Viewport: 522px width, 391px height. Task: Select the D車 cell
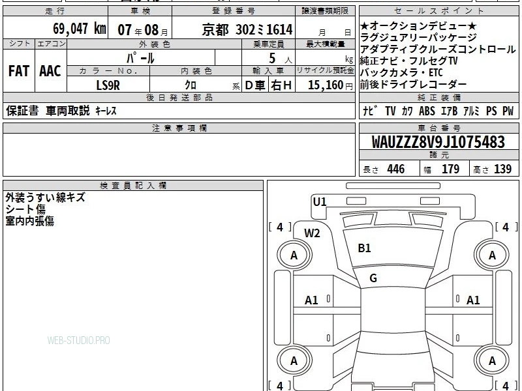255,85
